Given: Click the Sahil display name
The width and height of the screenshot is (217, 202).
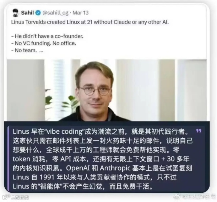Looking at the screenshot, I should click(27, 13).
